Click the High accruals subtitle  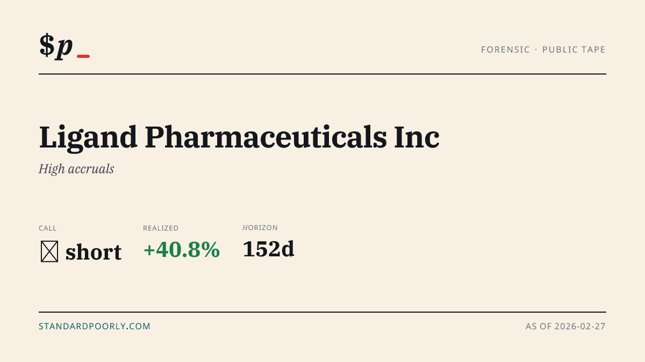click(76, 169)
